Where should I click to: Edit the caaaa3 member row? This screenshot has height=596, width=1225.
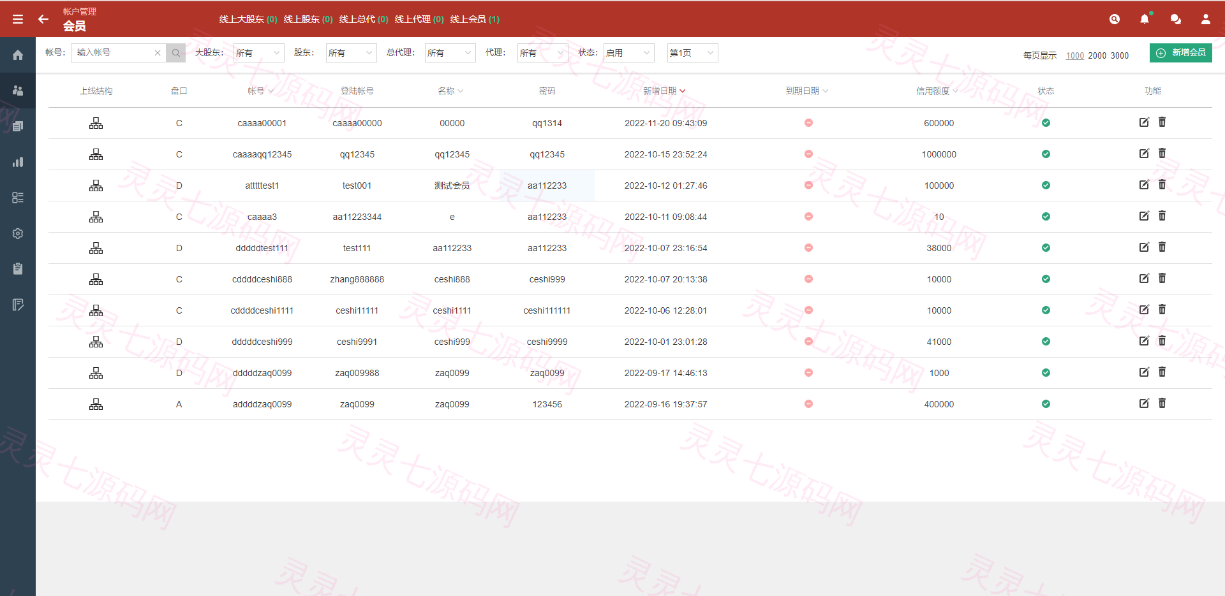coord(1144,215)
